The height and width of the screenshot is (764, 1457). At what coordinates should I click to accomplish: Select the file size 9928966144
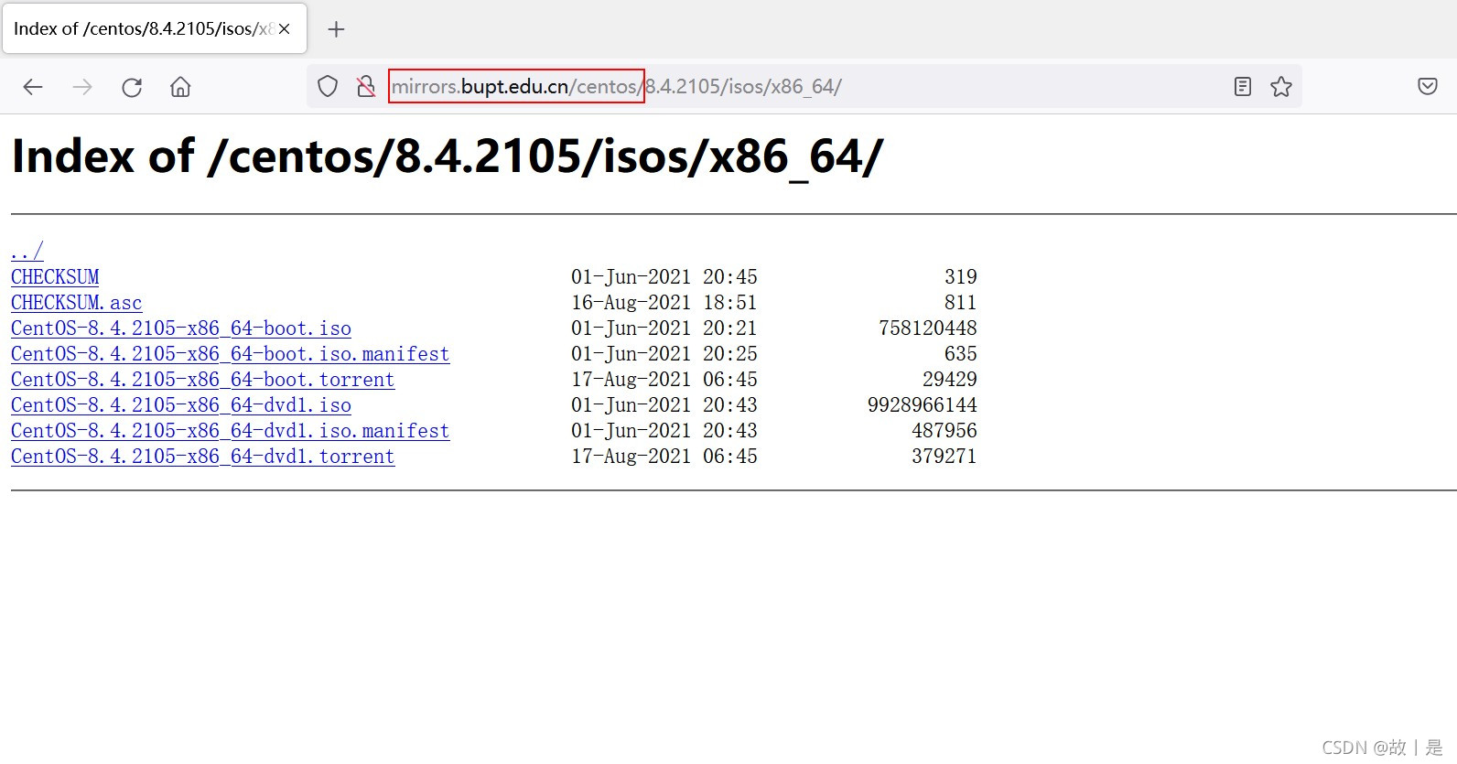click(923, 404)
